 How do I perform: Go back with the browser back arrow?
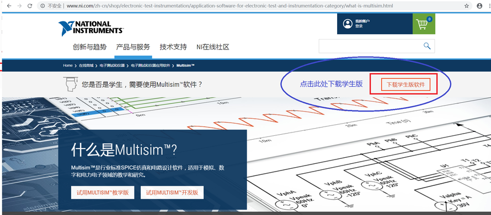[x=9, y=5]
